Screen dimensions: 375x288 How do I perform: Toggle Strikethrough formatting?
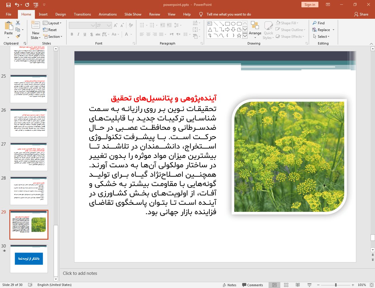point(98,34)
